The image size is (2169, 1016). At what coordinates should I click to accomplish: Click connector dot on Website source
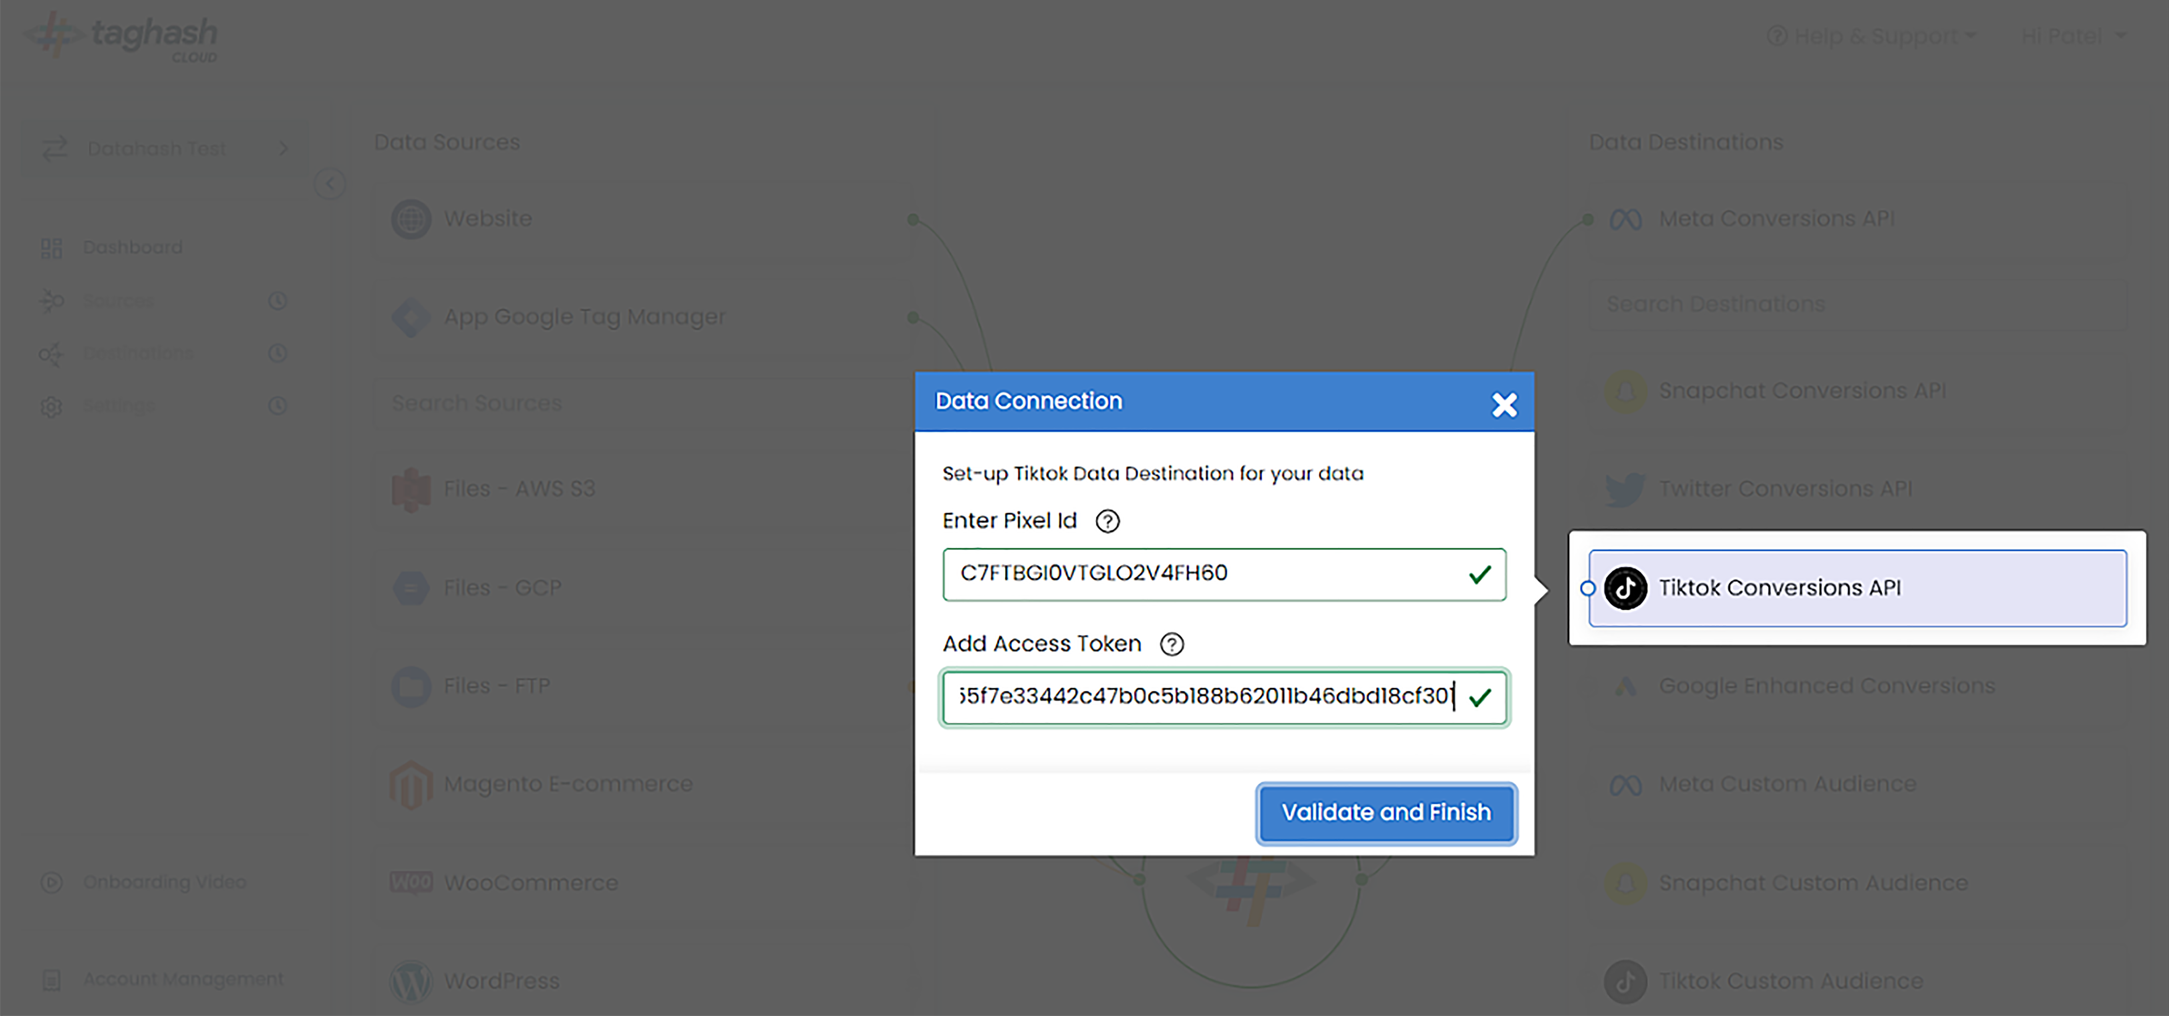click(913, 220)
